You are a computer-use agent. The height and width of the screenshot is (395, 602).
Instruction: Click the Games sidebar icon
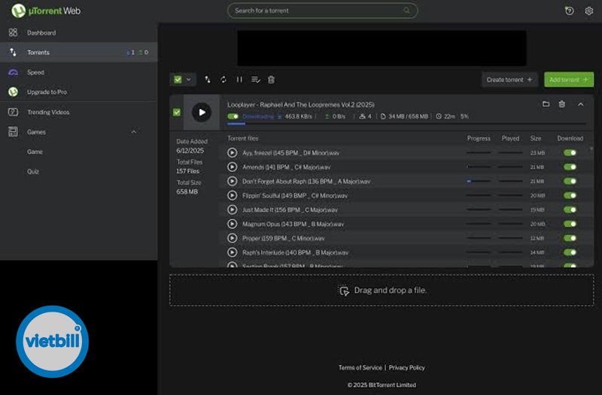[13, 132]
